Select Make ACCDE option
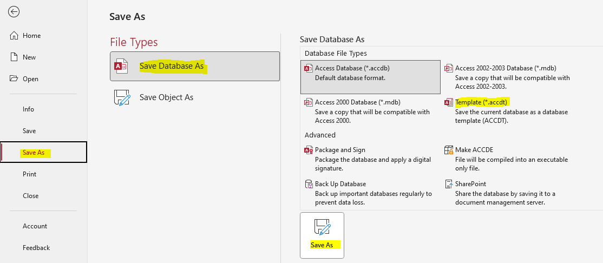 click(510, 159)
